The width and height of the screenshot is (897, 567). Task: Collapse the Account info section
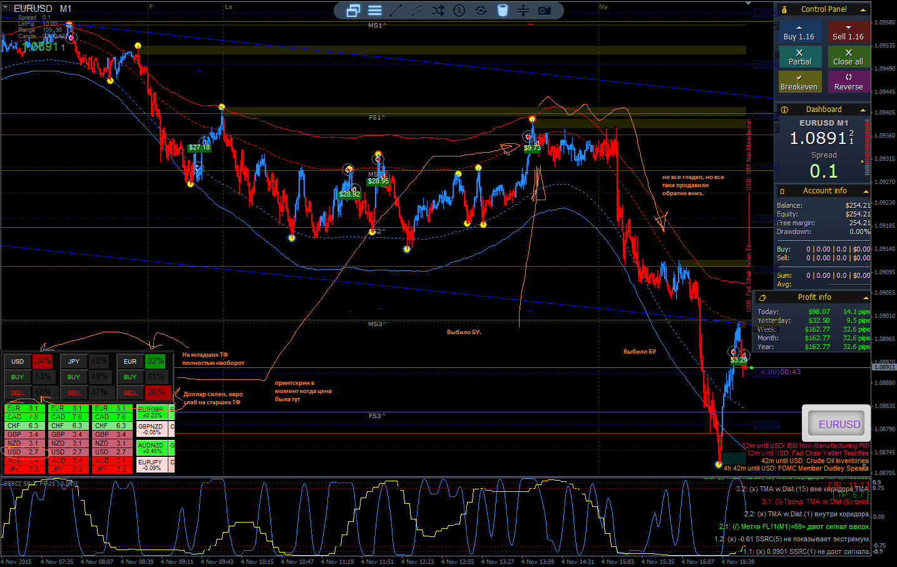coord(866,192)
